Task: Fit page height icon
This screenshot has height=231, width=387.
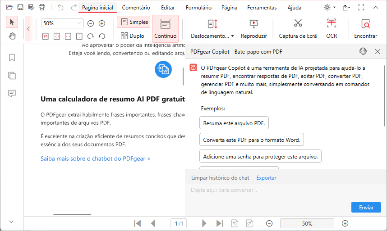Action: pyautogui.click(x=79, y=36)
